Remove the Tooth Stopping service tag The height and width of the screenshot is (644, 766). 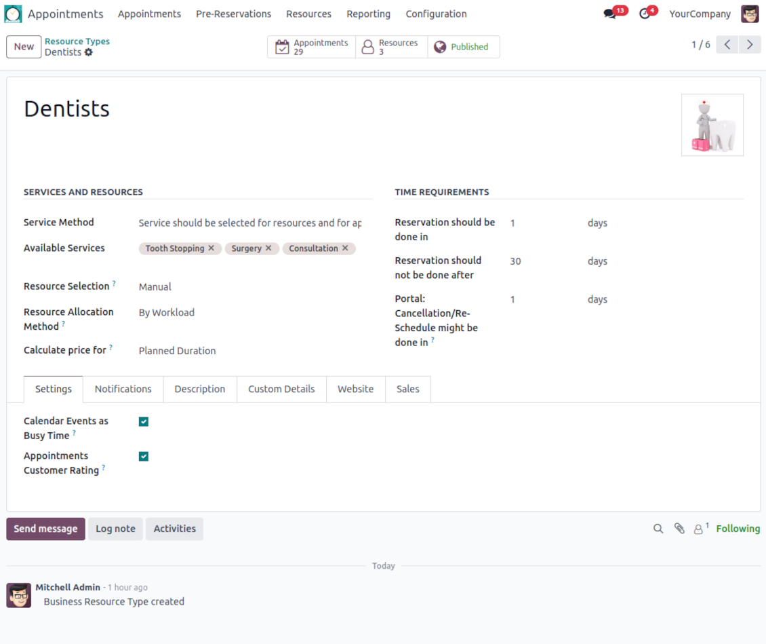(x=211, y=248)
